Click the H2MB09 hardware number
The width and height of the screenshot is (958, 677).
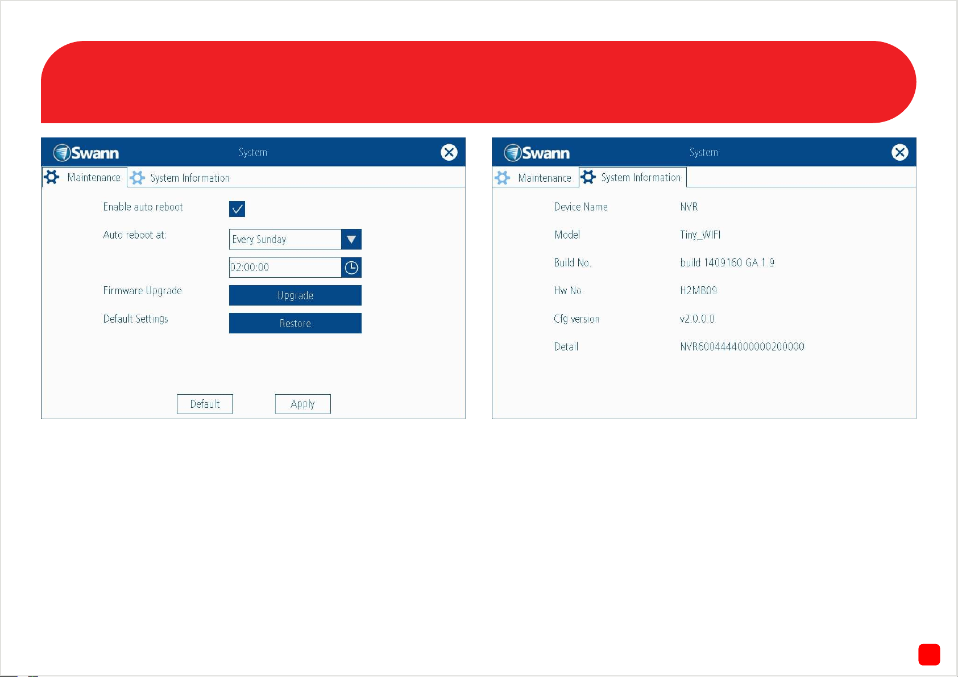tap(699, 290)
